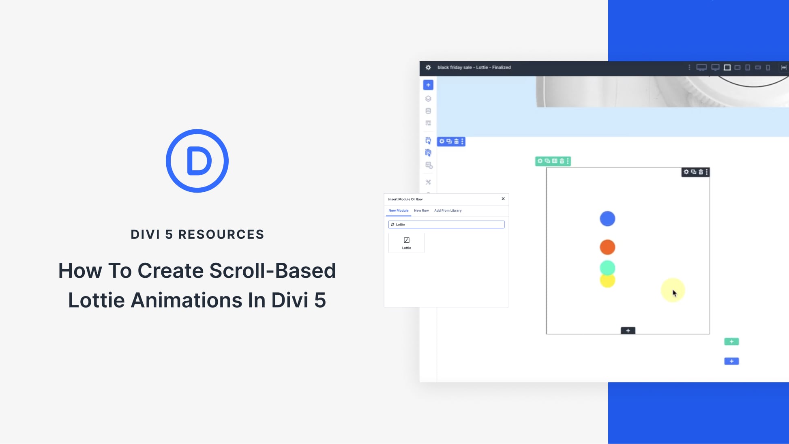The image size is (789, 444).
Task: Switch to the New Row tab
Action: (x=421, y=210)
